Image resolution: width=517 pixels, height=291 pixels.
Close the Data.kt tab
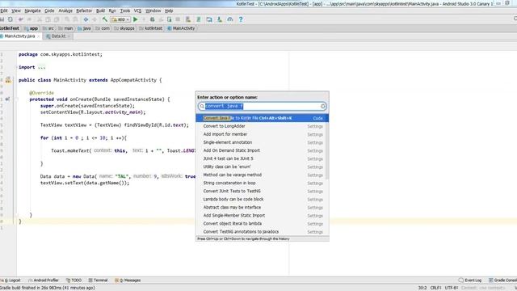tap(69, 36)
